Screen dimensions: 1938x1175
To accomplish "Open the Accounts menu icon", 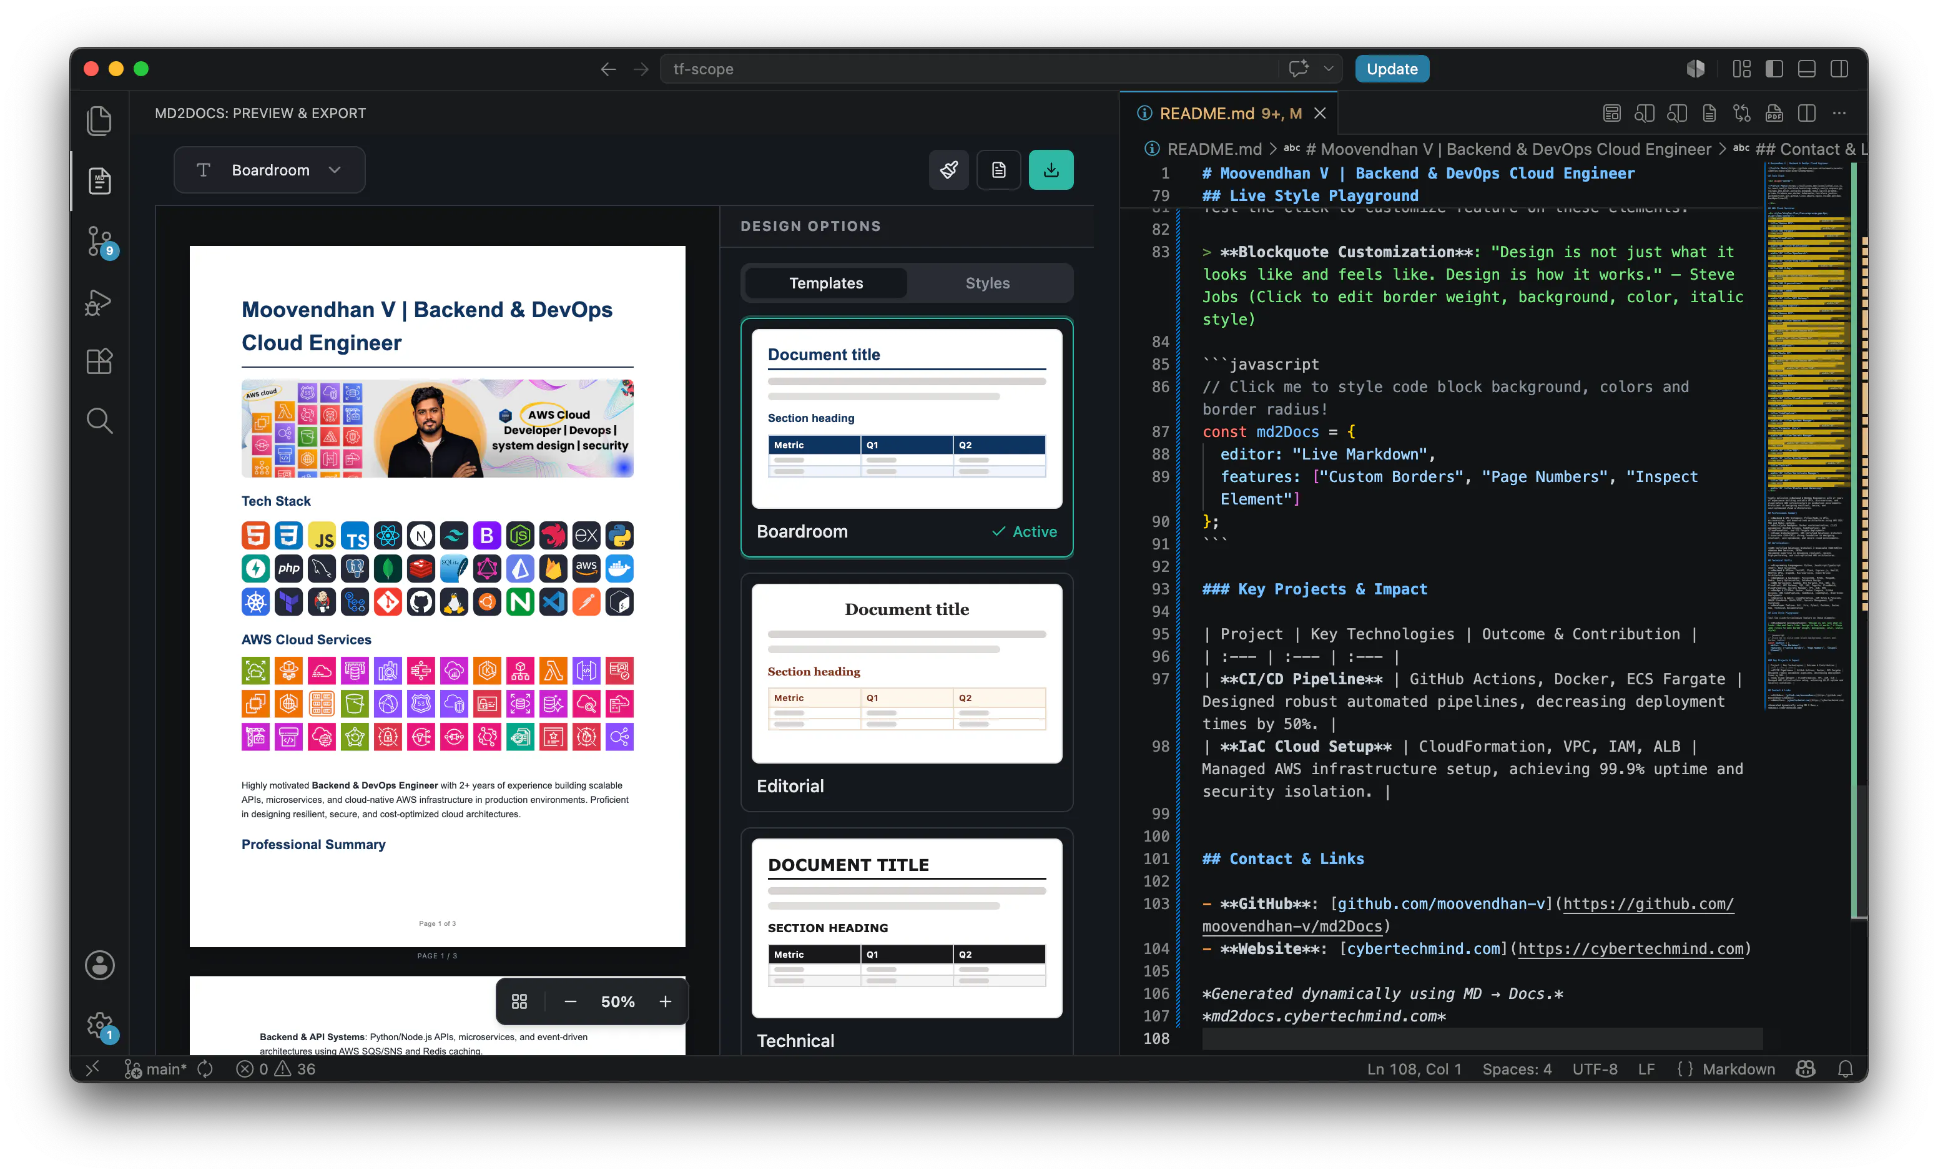I will pos(99,965).
